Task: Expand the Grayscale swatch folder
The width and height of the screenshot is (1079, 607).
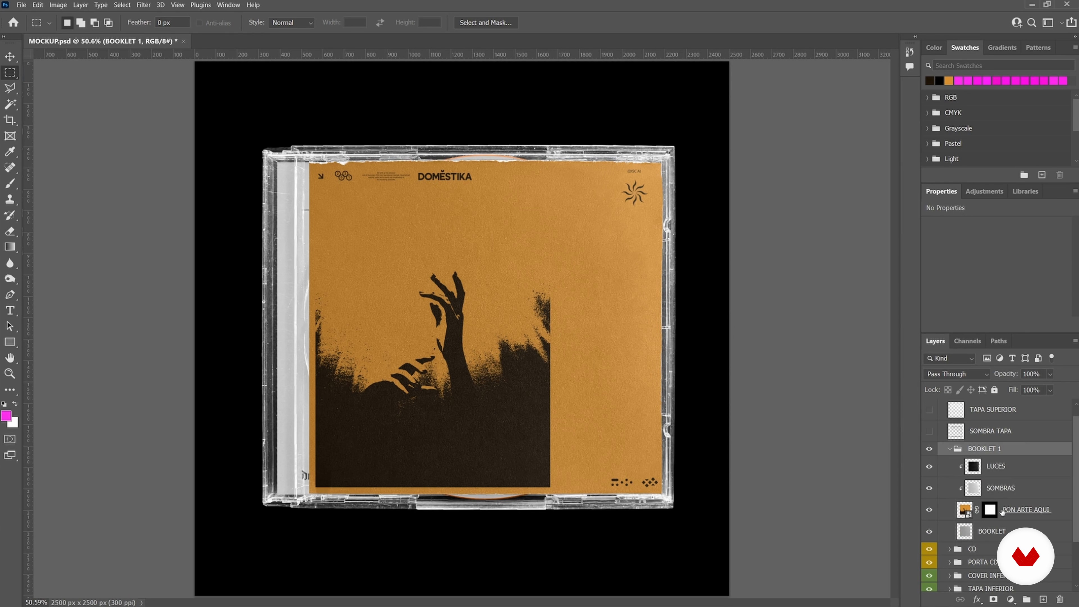Action: [x=927, y=128]
